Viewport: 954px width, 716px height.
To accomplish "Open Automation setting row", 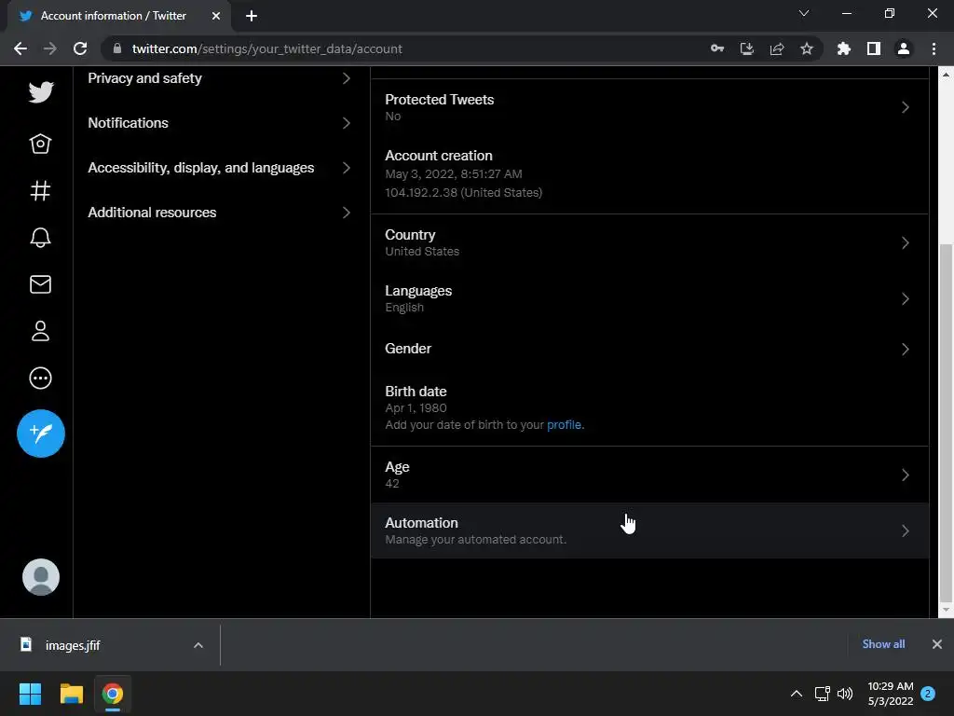I will click(649, 530).
